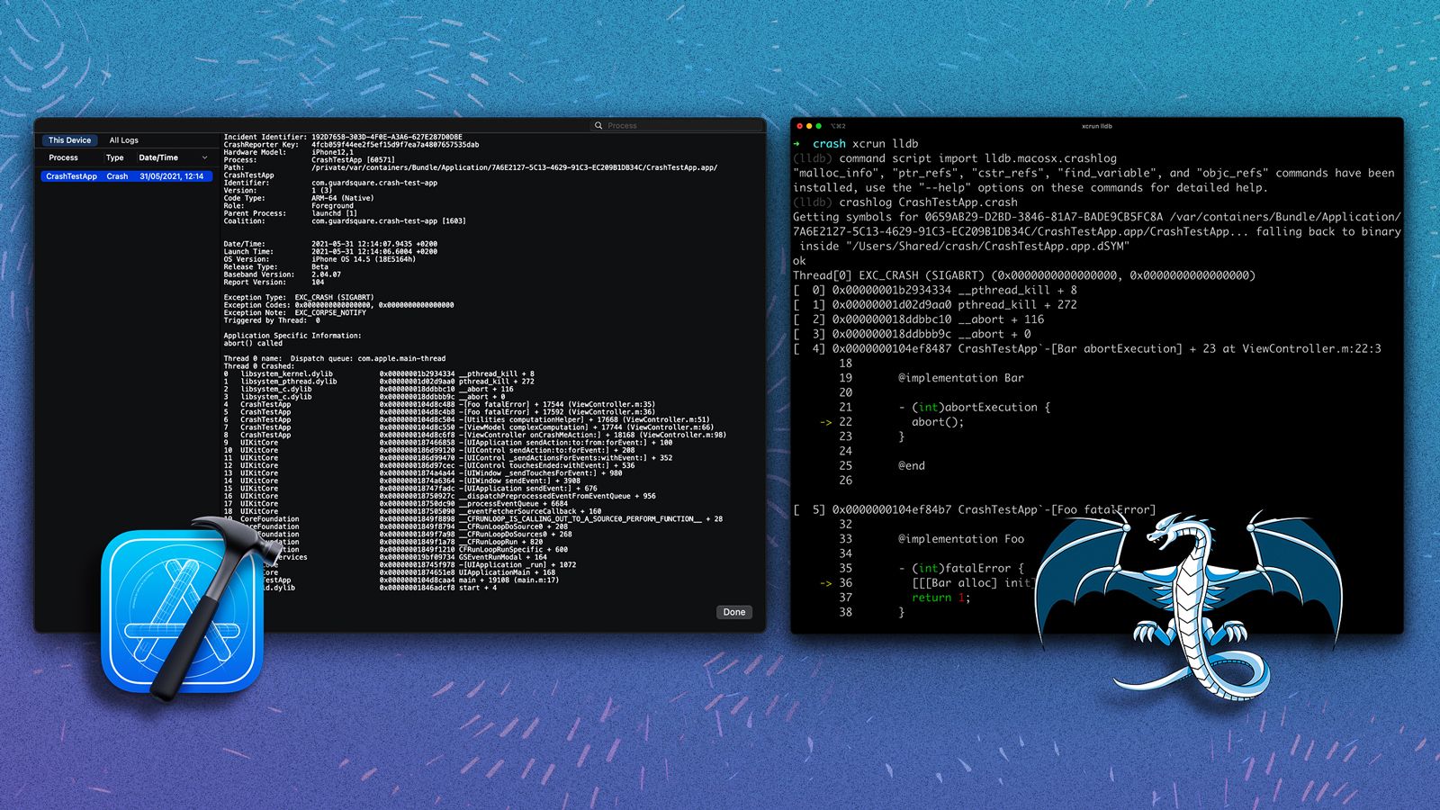This screenshot has height=810, width=1440.
Task: Click the Exception Note EXC_CORPSE_NOTIFY line
Action: [294, 312]
